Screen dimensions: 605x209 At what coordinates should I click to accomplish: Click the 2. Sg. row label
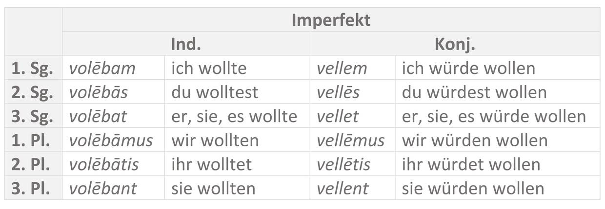click(x=32, y=92)
